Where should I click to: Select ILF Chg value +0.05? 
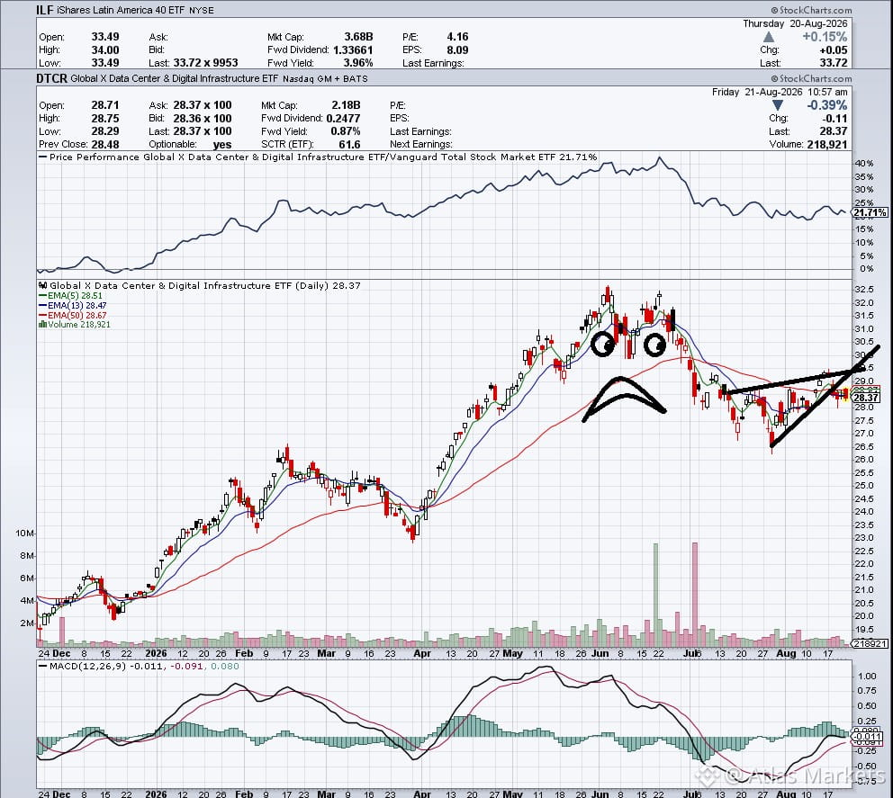834,50
